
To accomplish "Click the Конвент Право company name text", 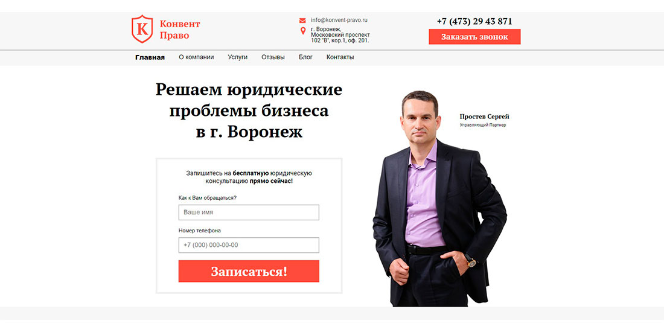I will coord(179,30).
